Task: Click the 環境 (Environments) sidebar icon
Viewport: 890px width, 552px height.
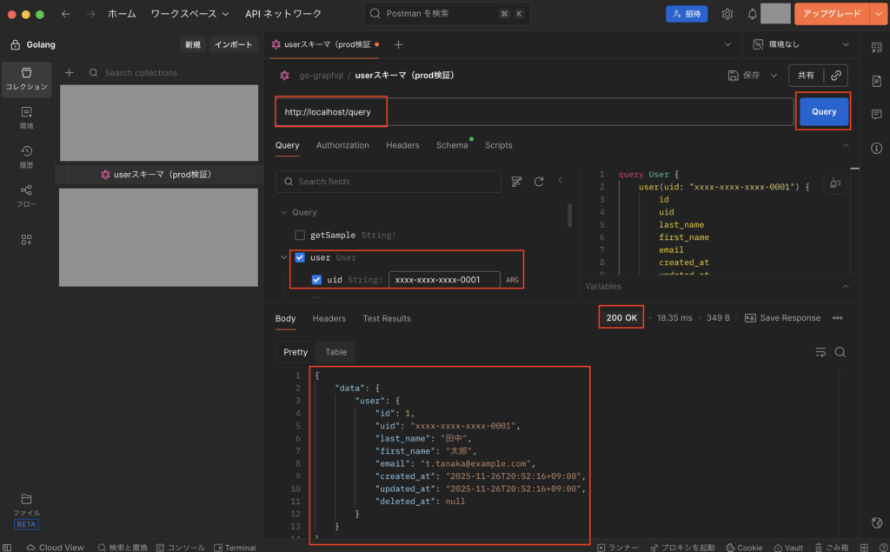Action: click(26, 116)
